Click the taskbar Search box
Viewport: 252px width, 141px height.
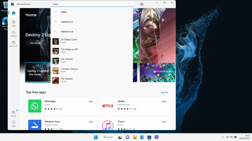108,137
